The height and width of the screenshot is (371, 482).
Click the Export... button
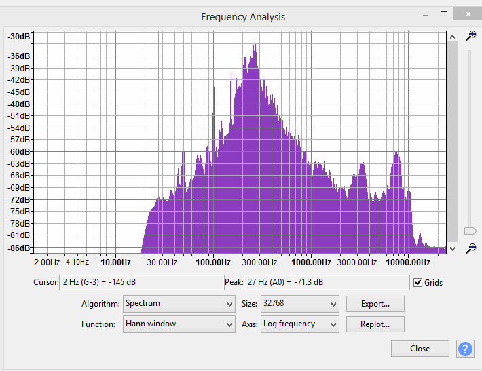pos(375,304)
